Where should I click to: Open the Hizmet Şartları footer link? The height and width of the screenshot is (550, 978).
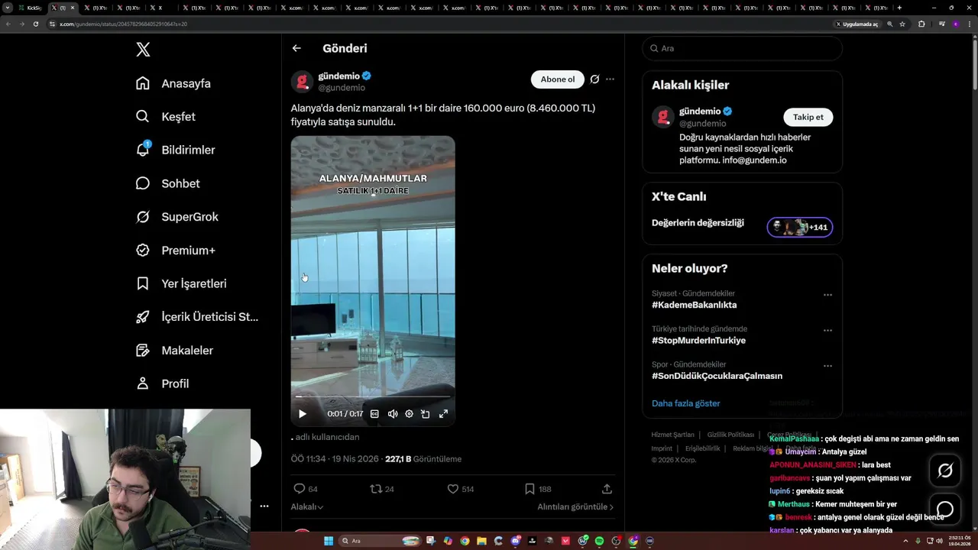pos(672,435)
